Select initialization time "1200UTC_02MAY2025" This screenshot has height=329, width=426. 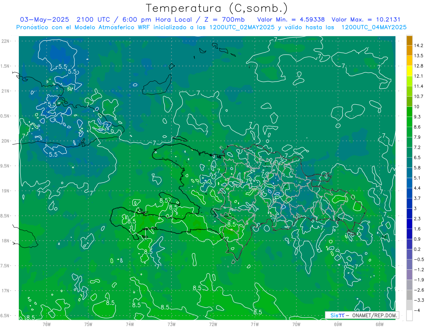(x=241, y=27)
